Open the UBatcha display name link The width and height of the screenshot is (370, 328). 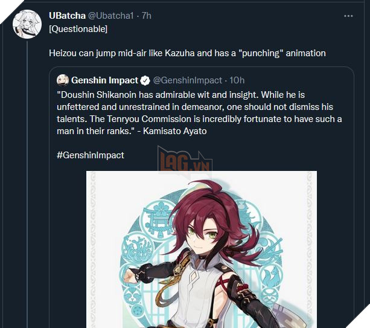tap(67, 16)
